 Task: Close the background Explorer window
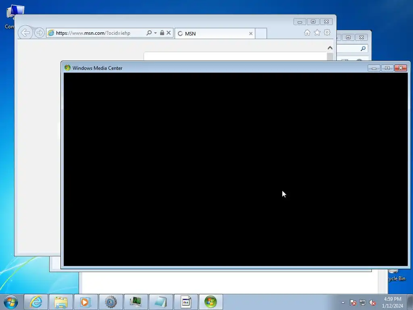[362, 38]
